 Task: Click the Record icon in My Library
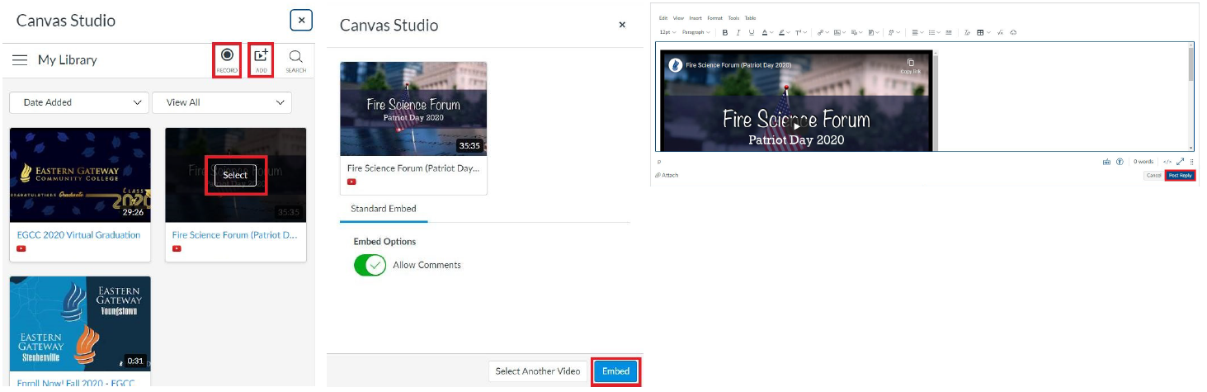coord(227,59)
